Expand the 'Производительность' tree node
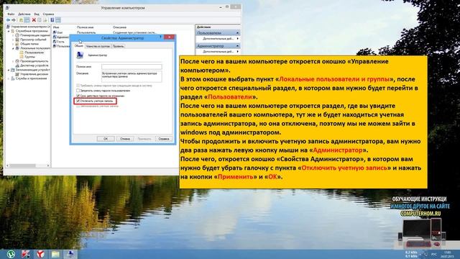This screenshot has width=460, height=259. tap(13, 61)
